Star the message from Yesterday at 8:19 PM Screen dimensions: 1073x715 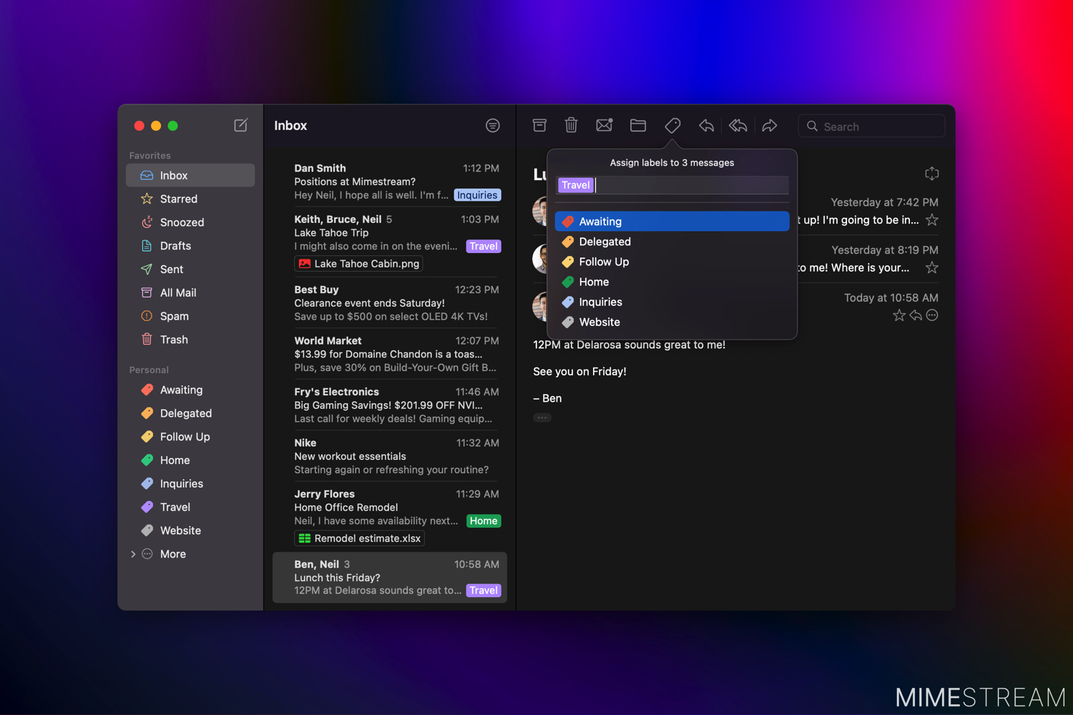click(x=932, y=267)
